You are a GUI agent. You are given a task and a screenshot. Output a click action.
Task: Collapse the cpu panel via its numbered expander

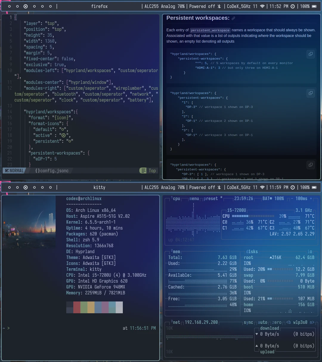[172, 197]
